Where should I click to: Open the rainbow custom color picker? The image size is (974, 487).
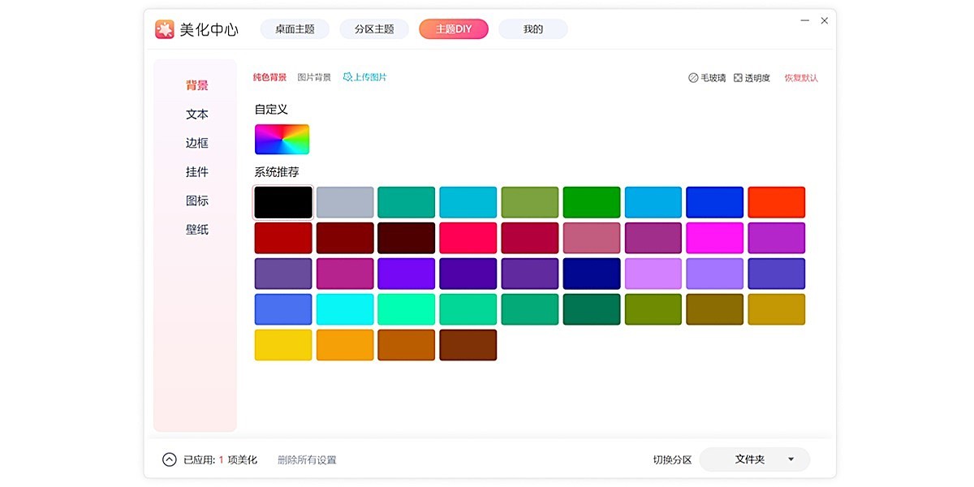click(282, 139)
